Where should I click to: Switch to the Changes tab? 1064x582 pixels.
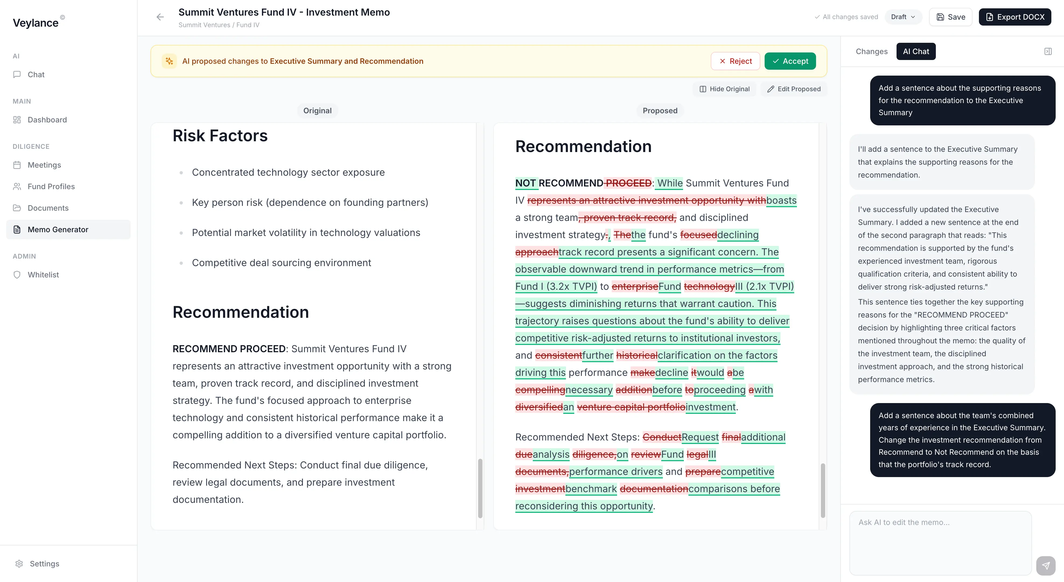pyautogui.click(x=871, y=51)
